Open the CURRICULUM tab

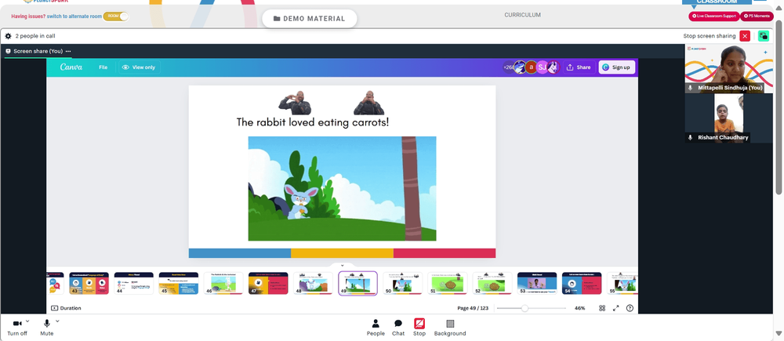pos(522,15)
